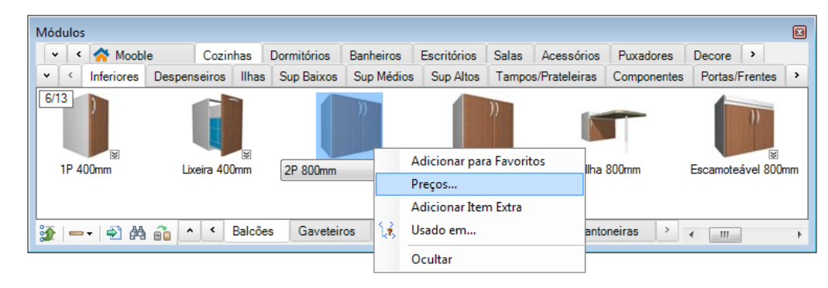Click the 'Usado em...' question mark icon
The image size is (828, 288).
[388, 231]
